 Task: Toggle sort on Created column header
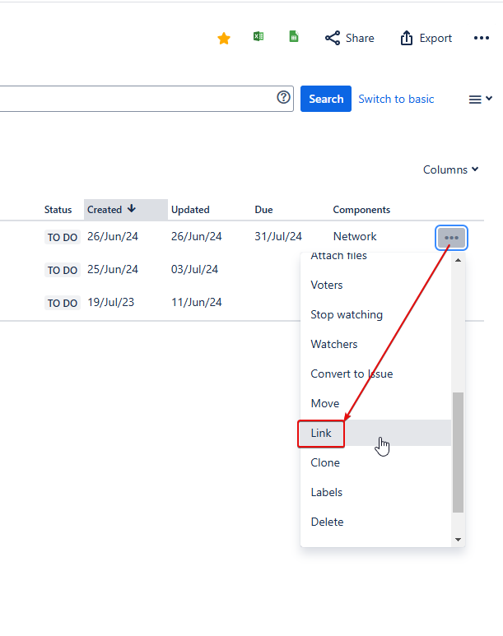coord(126,210)
